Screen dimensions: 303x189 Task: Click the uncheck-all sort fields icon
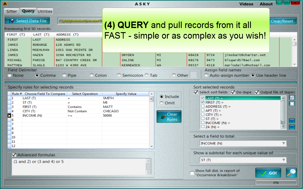pos(292,104)
